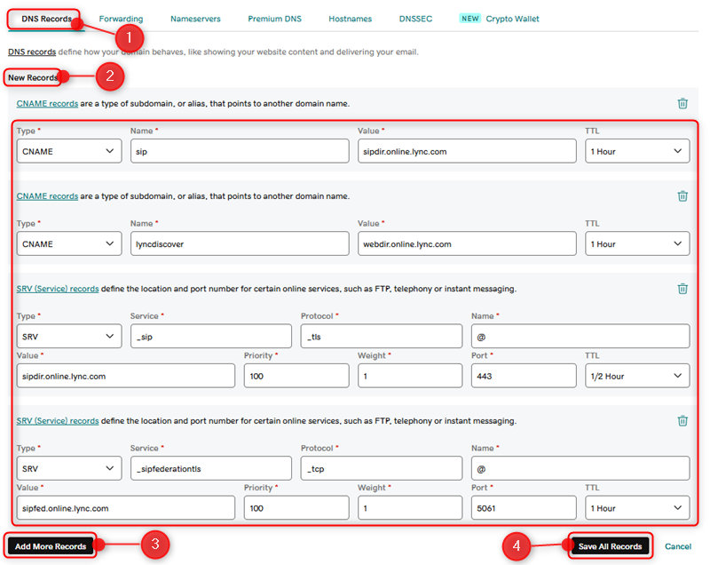The image size is (710, 565).
Task: Click the Priority field of the _sipfederationtls record
Action: 296,508
